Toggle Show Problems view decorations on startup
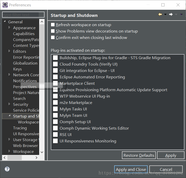This screenshot has width=186, height=178. (x=53, y=31)
